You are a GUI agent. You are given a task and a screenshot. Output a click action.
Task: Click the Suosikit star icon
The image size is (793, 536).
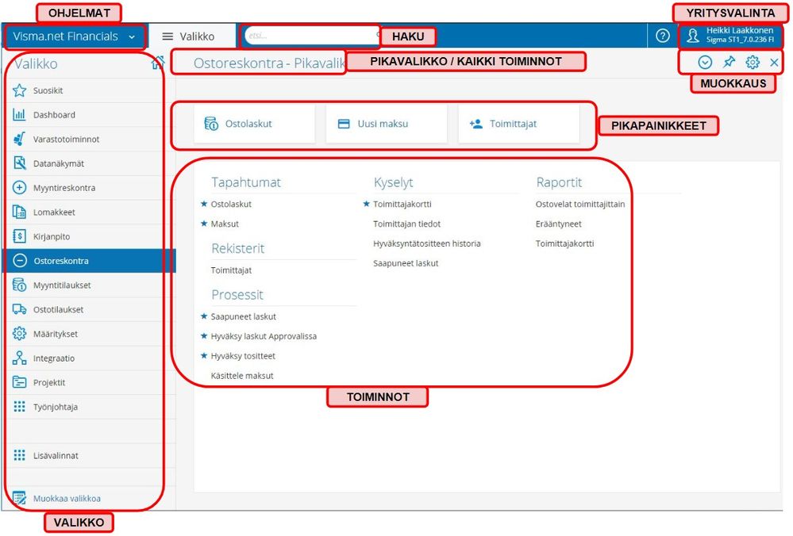[19, 90]
